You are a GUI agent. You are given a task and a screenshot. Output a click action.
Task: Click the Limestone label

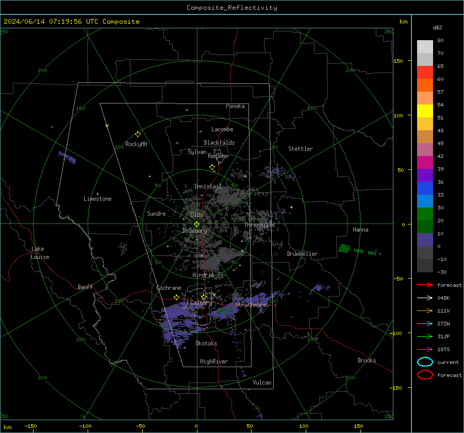[x=97, y=199]
